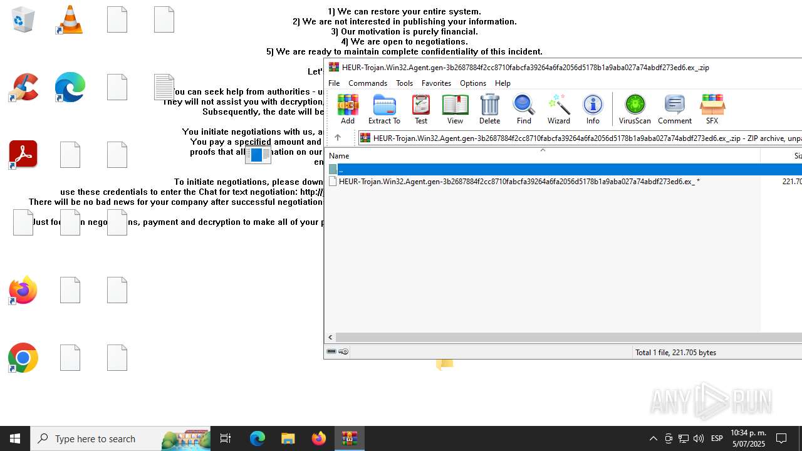Go up one folder level arrow
This screenshot has height=451, width=802.
[x=337, y=138]
